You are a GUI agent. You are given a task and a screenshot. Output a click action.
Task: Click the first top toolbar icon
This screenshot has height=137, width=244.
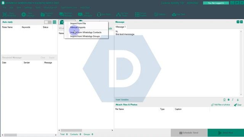[5, 14]
